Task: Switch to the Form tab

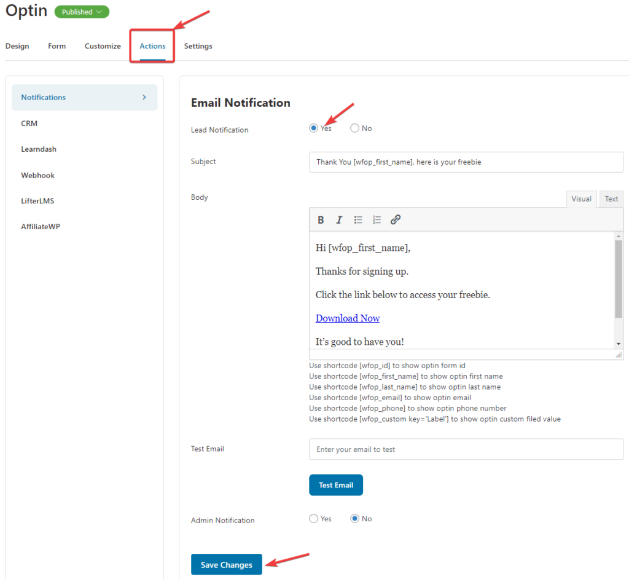Action: click(x=57, y=46)
